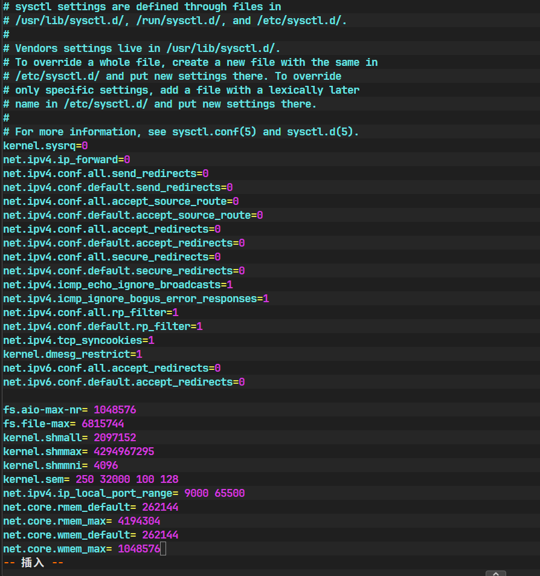Click the kernel.sem values 250 32000 100 128
Viewport: 540px width, 576px height.
[x=127, y=479]
